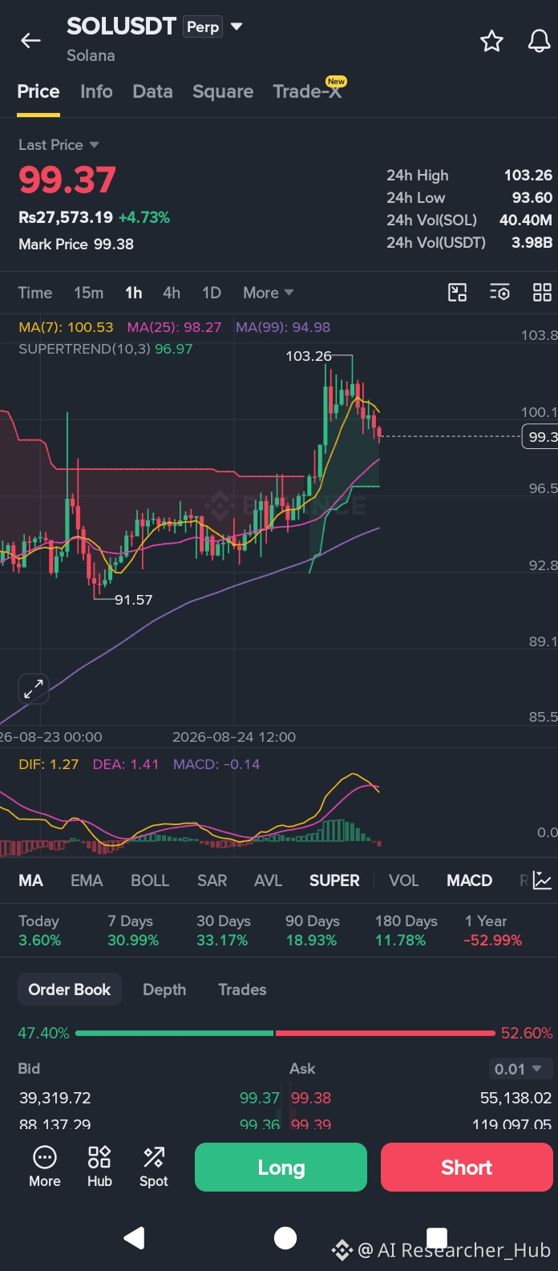Screen dimensions: 558x1271
Task: Tap the green Long button
Action: click(x=281, y=1168)
